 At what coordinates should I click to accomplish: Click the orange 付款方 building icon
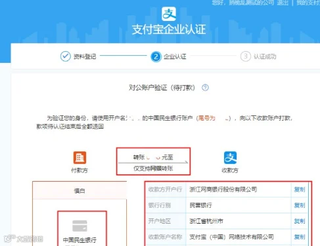pos(80,157)
